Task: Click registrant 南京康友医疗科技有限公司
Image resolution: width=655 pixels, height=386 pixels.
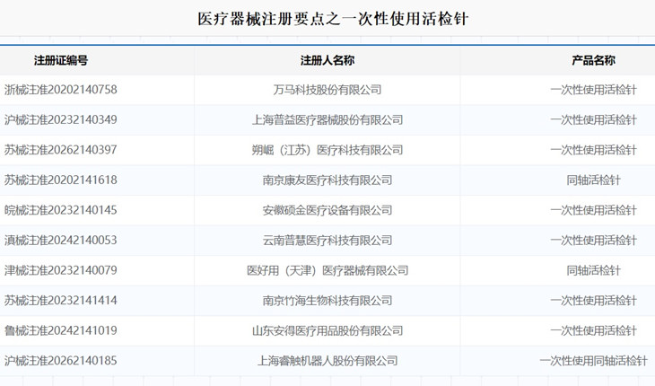Action: coord(327,180)
